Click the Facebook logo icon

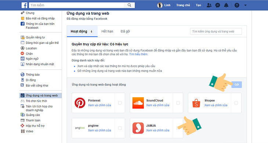point(24,5)
